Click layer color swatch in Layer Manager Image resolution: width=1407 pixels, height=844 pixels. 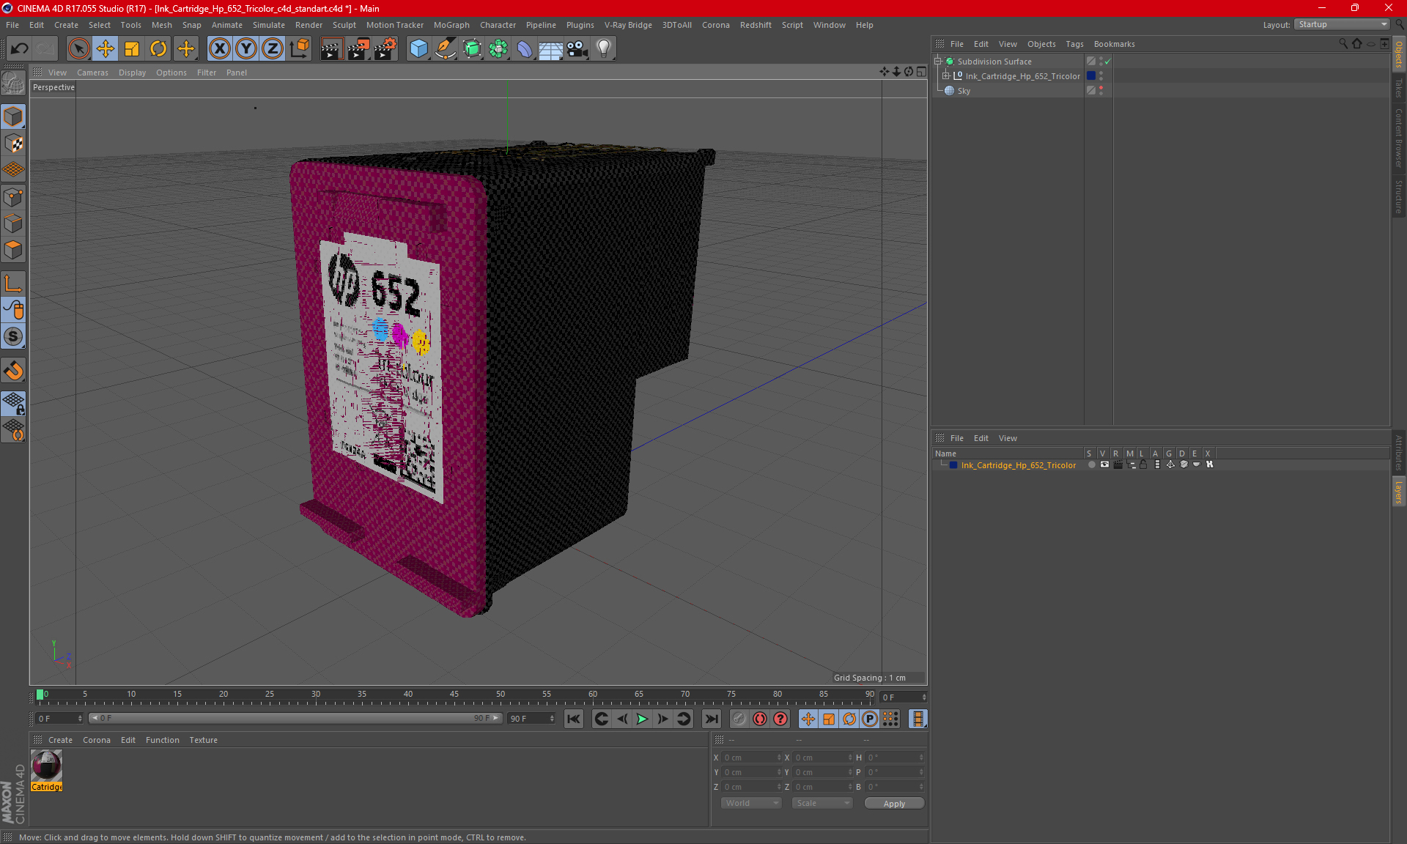[953, 465]
